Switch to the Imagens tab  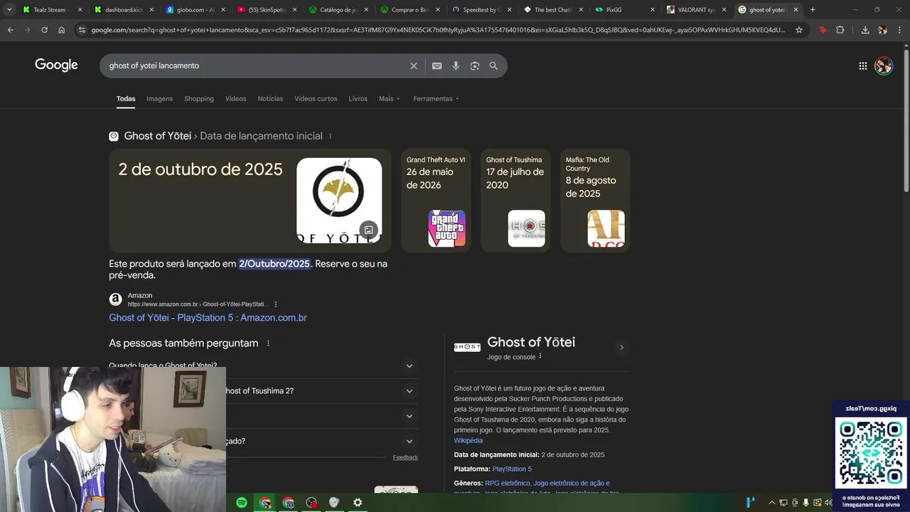pos(159,99)
